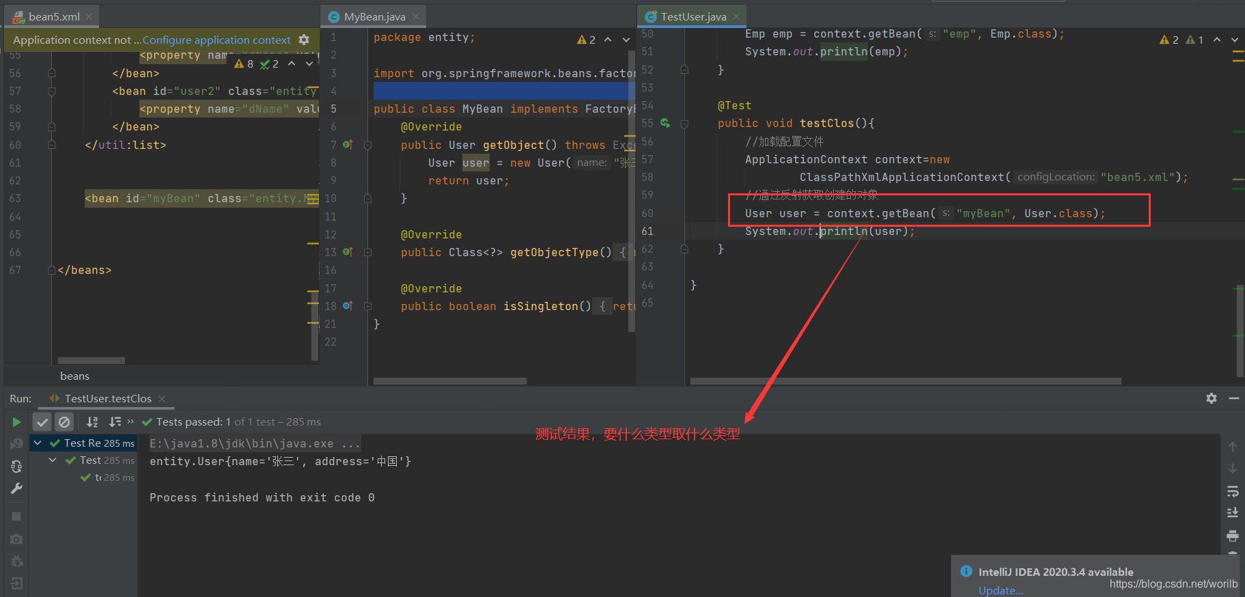
Task: Click the 8 warnings indicator in bean5.xml
Action: click(244, 64)
